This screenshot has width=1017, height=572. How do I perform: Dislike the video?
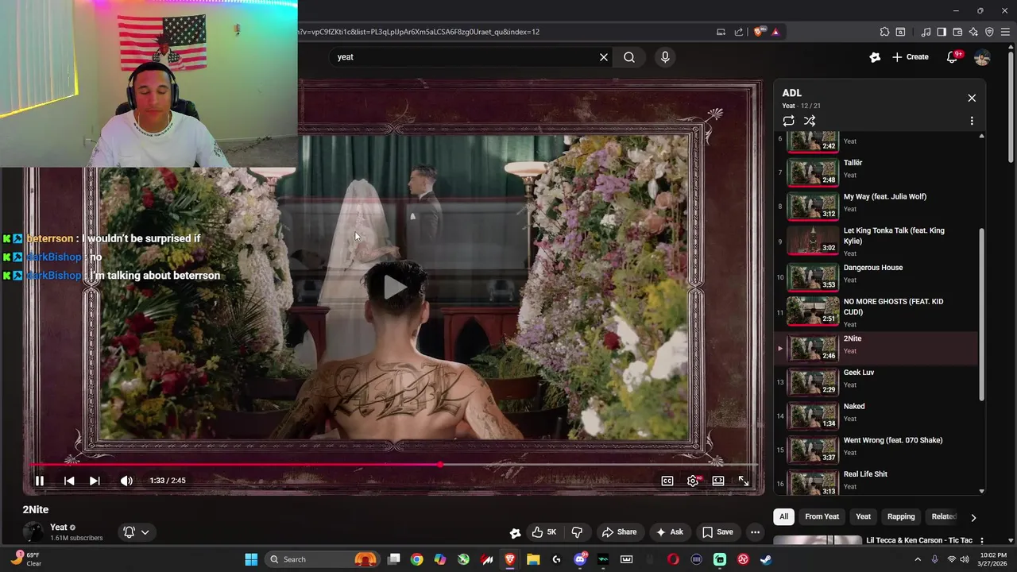click(x=577, y=532)
